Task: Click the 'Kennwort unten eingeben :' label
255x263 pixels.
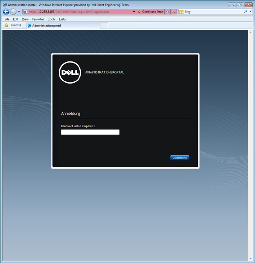Action: pyautogui.click(x=78, y=126)
